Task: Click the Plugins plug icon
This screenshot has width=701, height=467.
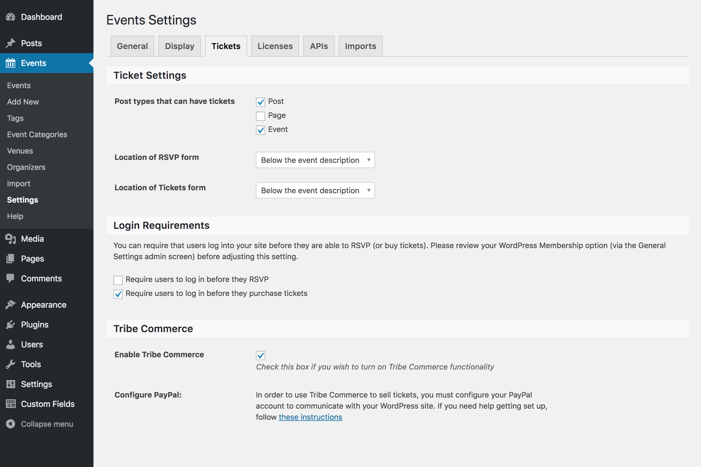Action: (x=11, y=325)
